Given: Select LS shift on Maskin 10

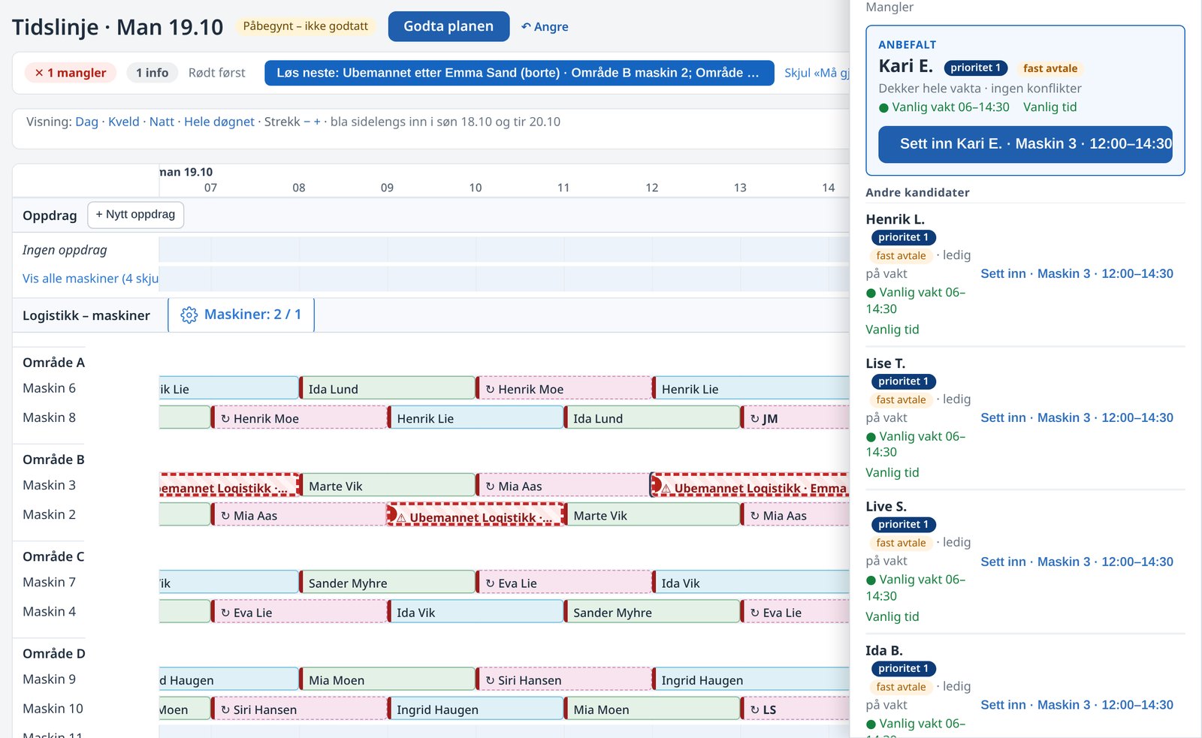Looking at the screenshot, I should click(796, 709).
